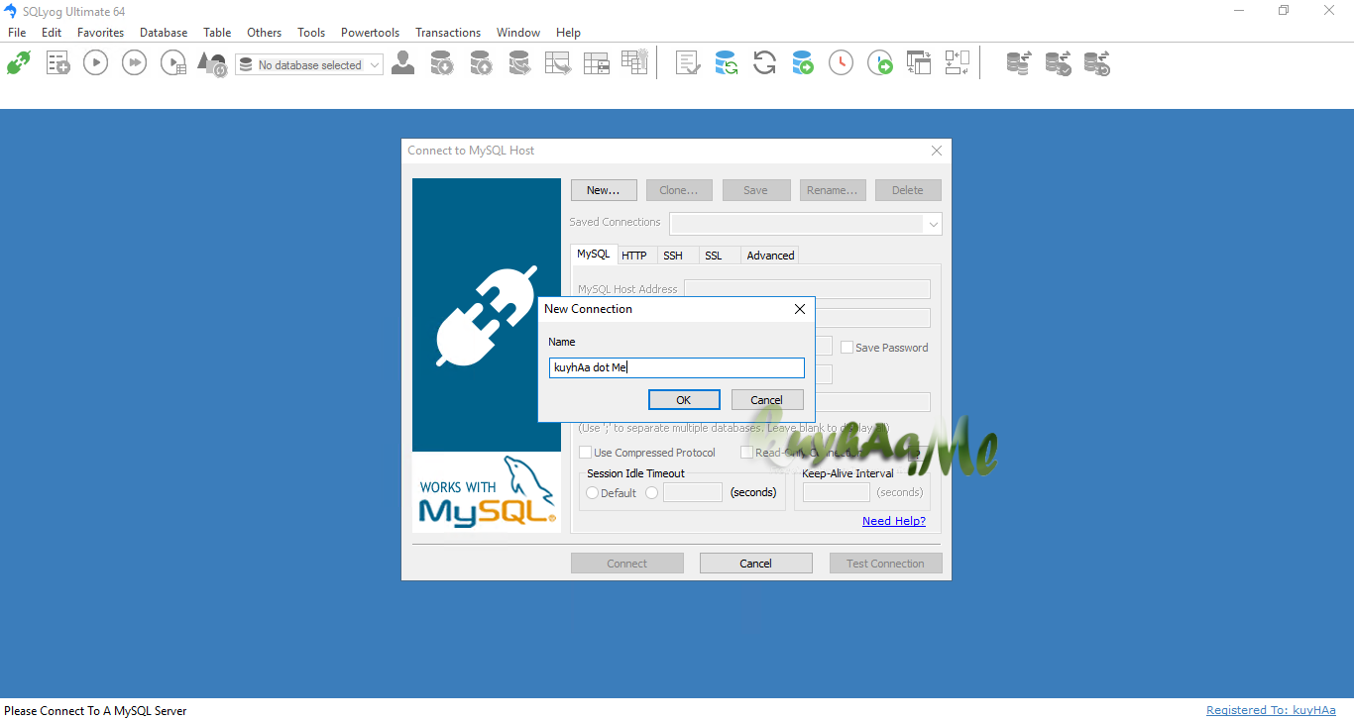Screen dimensions: 1354x721
Task: Click the MySQL Host Address field
Action: [807, 289]
